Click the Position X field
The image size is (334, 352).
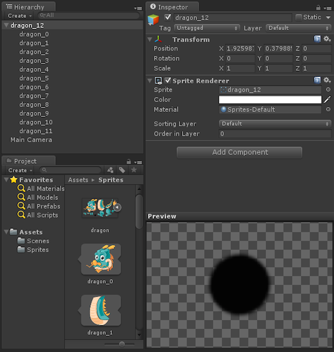click(240, 48)
